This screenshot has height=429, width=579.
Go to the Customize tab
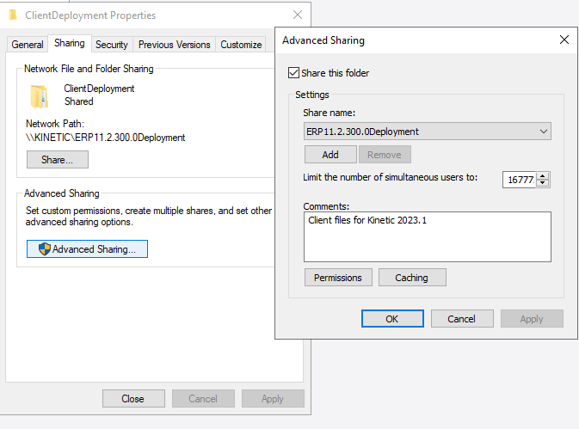(241, 45)
